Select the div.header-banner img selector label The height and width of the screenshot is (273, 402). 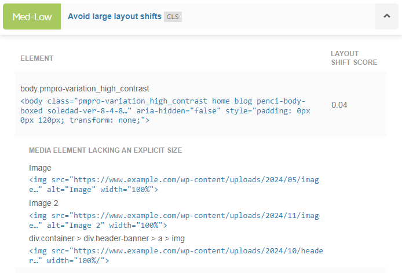point(107,238)
